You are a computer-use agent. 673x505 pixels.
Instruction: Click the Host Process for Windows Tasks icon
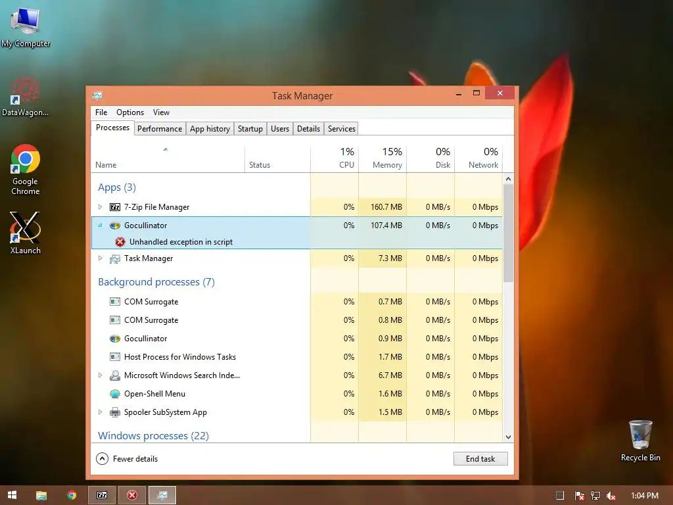coord(115,357)
